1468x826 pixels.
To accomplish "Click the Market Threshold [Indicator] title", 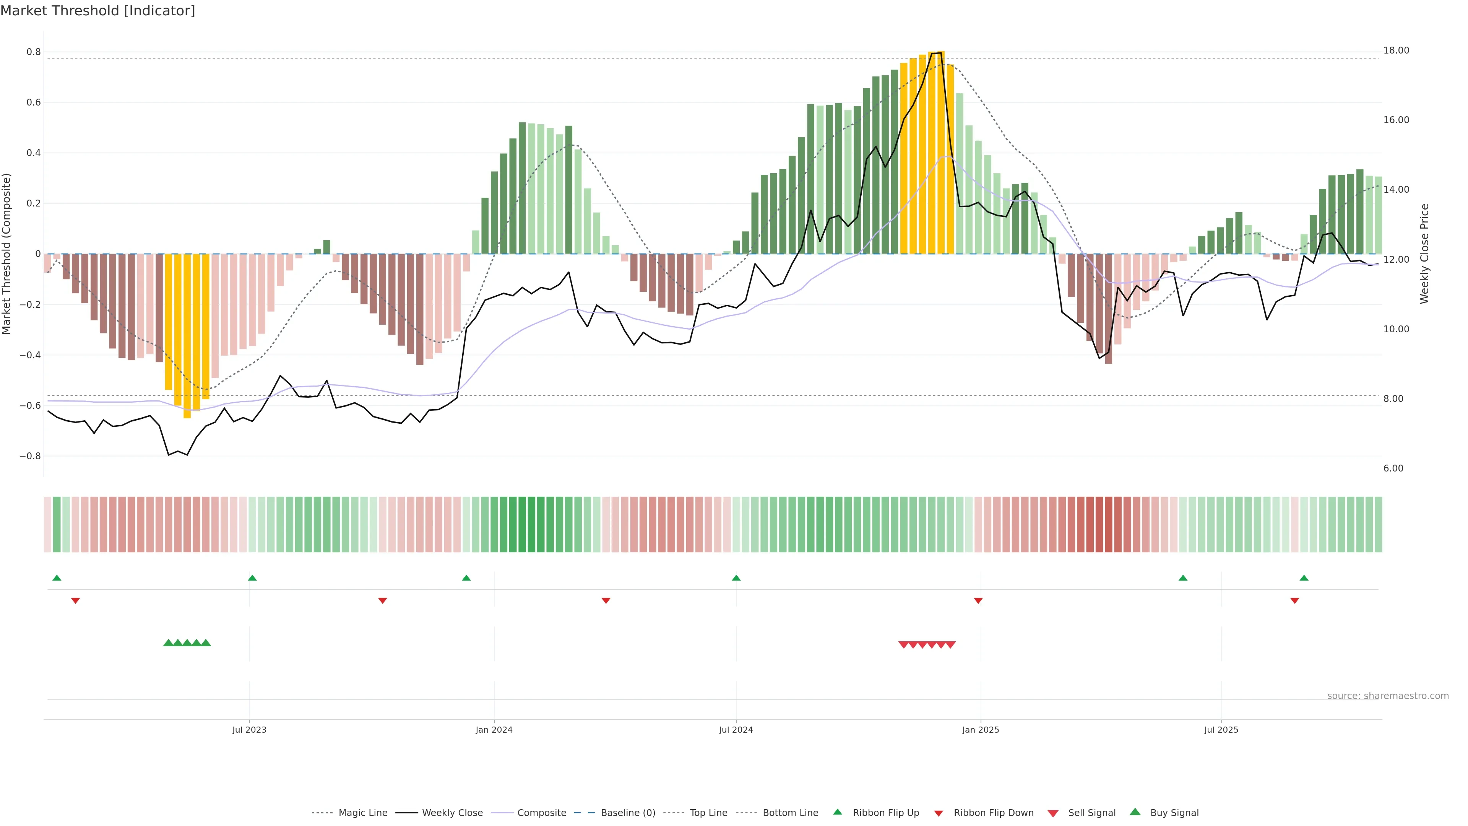I will (97, 11).
